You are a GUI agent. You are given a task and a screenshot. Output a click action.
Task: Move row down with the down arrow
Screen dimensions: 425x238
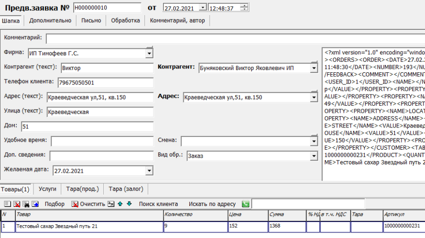pos(129,204)
